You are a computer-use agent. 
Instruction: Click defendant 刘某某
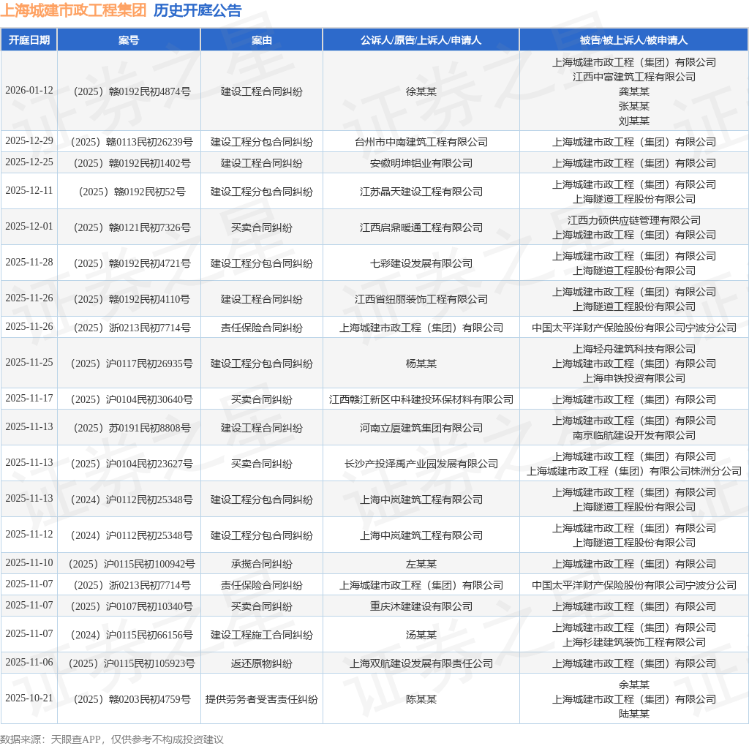tap(634, 121)
